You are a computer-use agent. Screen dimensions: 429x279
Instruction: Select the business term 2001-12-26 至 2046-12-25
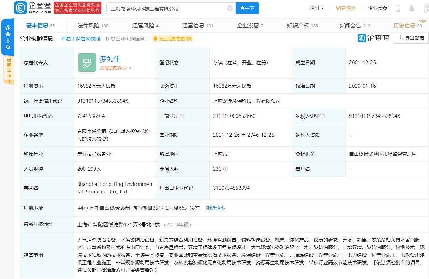tap(244, 135)
